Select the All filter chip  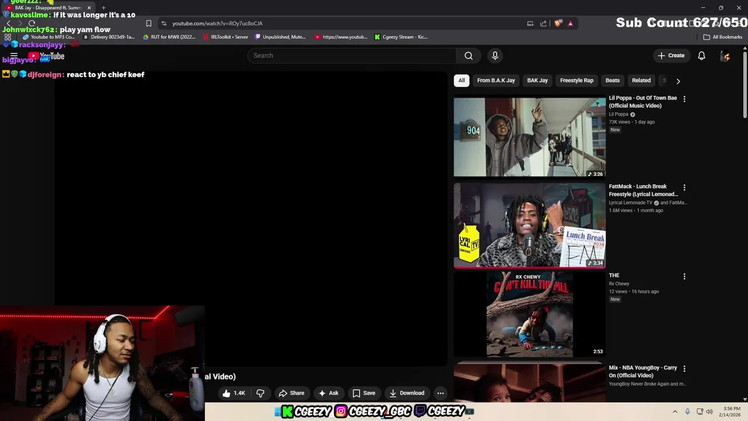462,81
